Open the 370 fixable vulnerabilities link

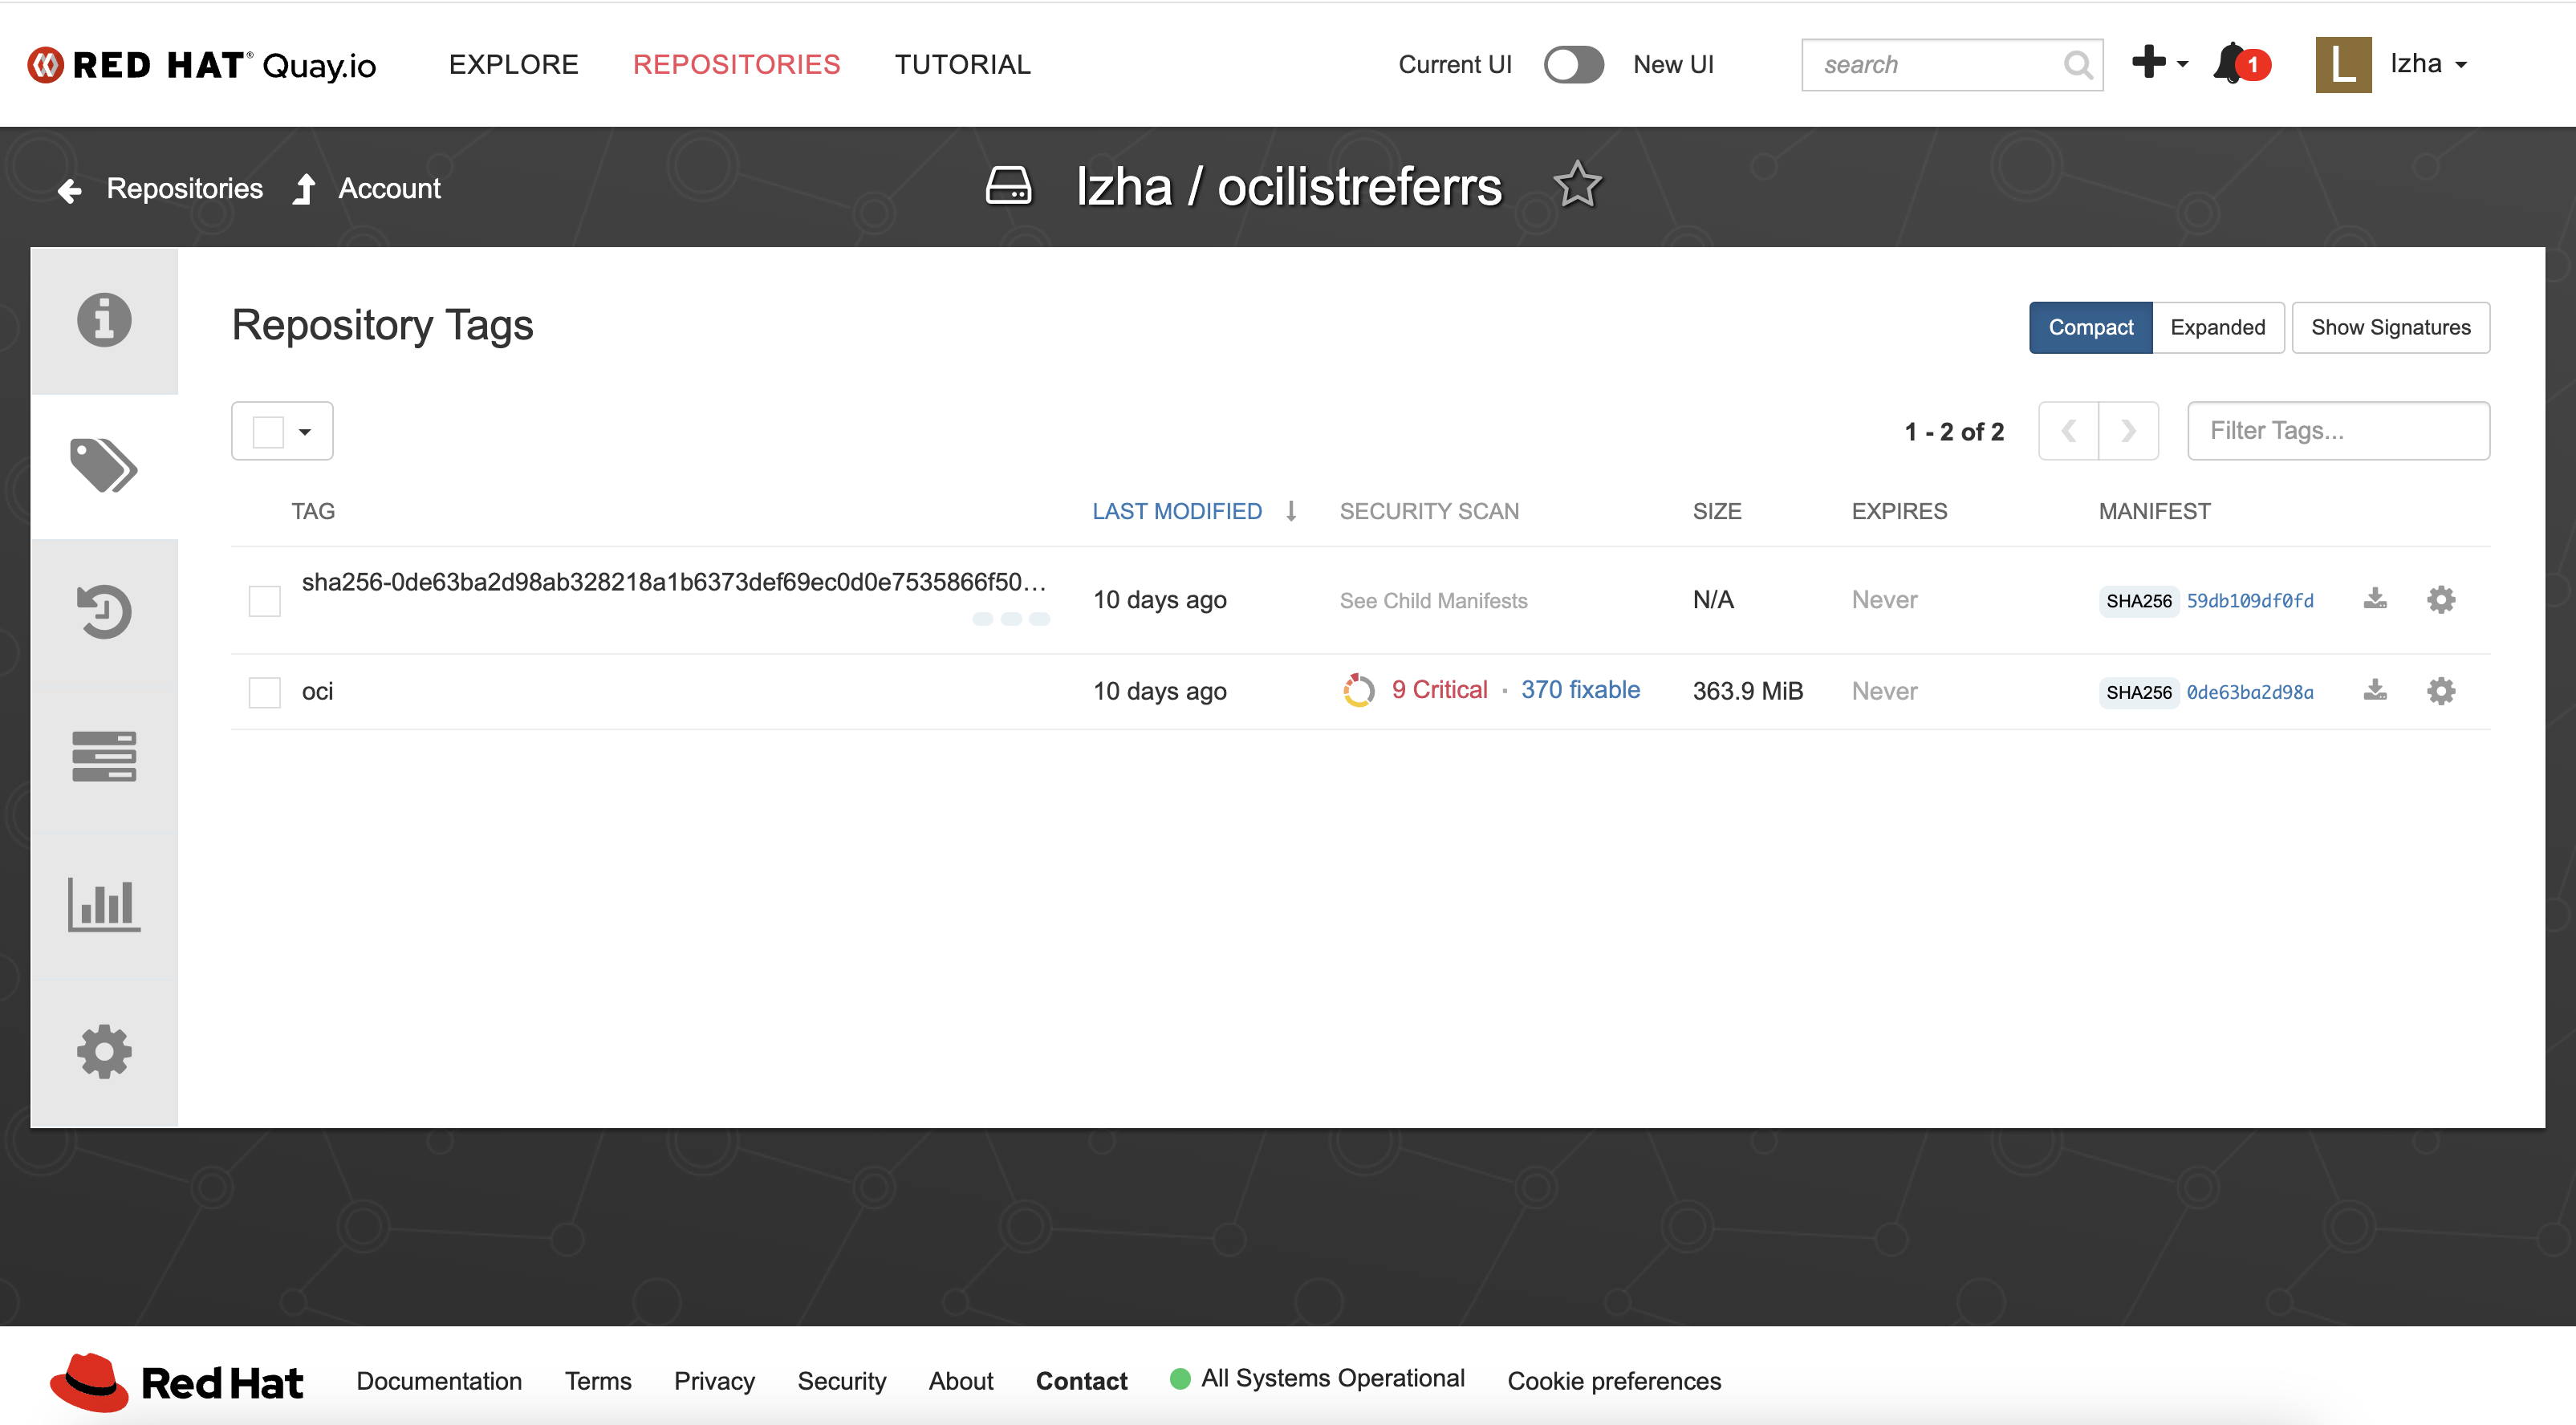coord(1580,690)
